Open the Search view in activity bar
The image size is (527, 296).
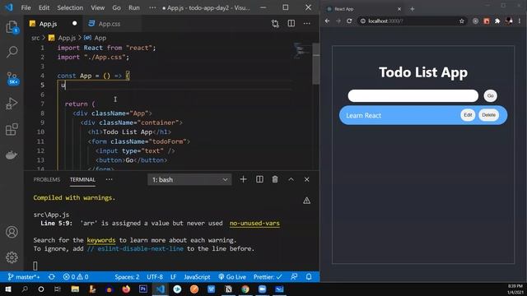coord(12,52)
